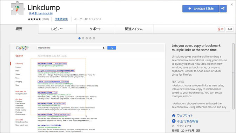236x133 pixels.
Task: Click the Linkclump screenshot preview image
Action: (x=87, y=88)
